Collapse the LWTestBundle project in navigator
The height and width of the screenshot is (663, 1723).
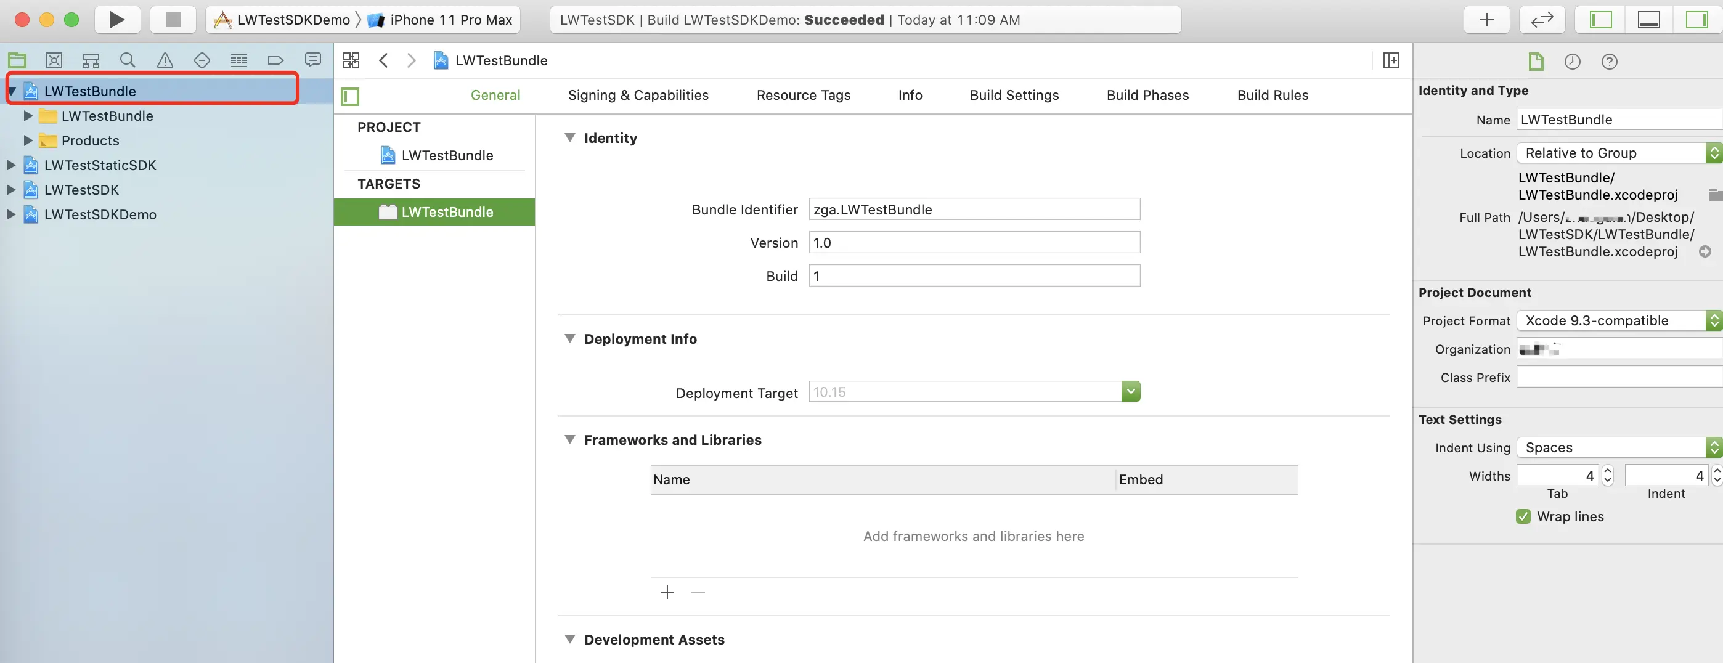(12, 91)
